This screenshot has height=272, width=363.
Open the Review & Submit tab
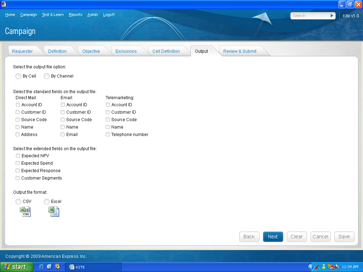(x=240, y=51)
